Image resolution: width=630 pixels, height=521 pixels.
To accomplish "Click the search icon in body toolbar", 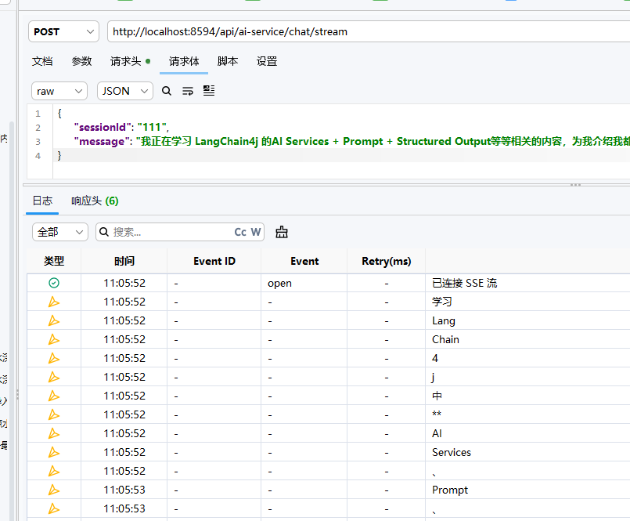I will [167, 91].
